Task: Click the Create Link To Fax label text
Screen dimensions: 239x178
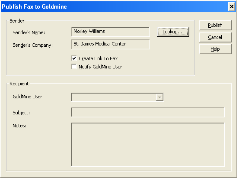Action: pyautogui.click(x=98, y=58)
